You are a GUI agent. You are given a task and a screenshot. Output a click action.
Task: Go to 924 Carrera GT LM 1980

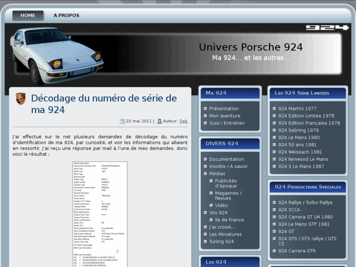click(305, 217)
